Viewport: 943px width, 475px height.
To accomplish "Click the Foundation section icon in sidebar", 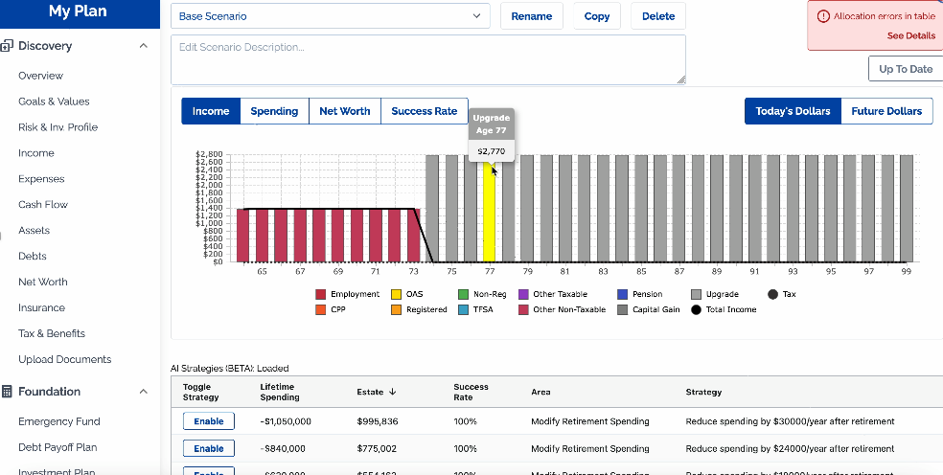I will point(7,392).
